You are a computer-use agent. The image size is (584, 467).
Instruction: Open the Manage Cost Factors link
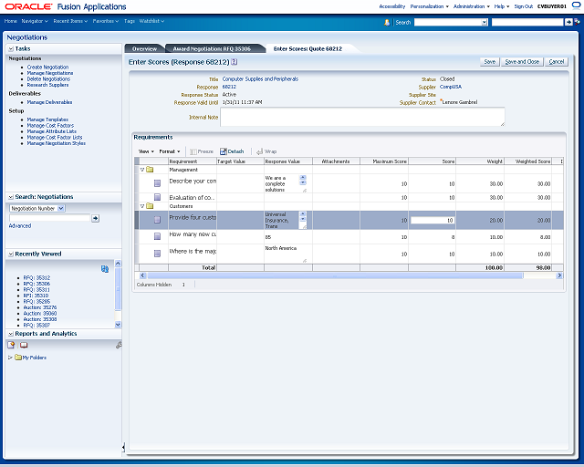point(50,126)
